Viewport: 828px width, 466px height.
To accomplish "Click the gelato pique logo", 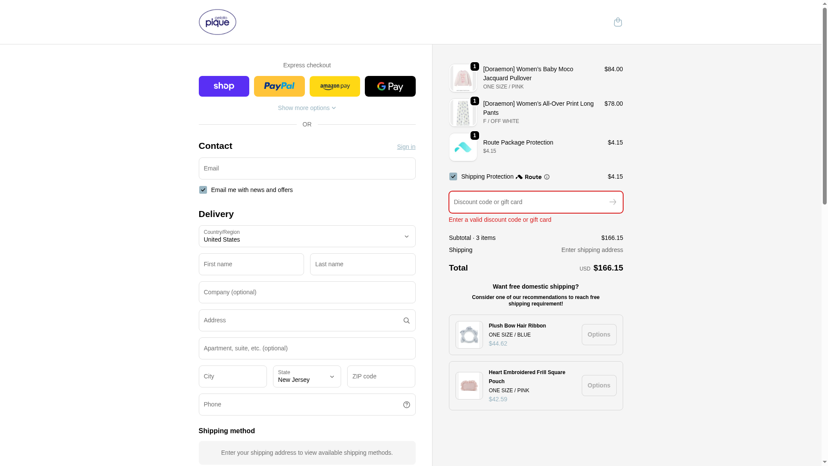I will 217,22.
